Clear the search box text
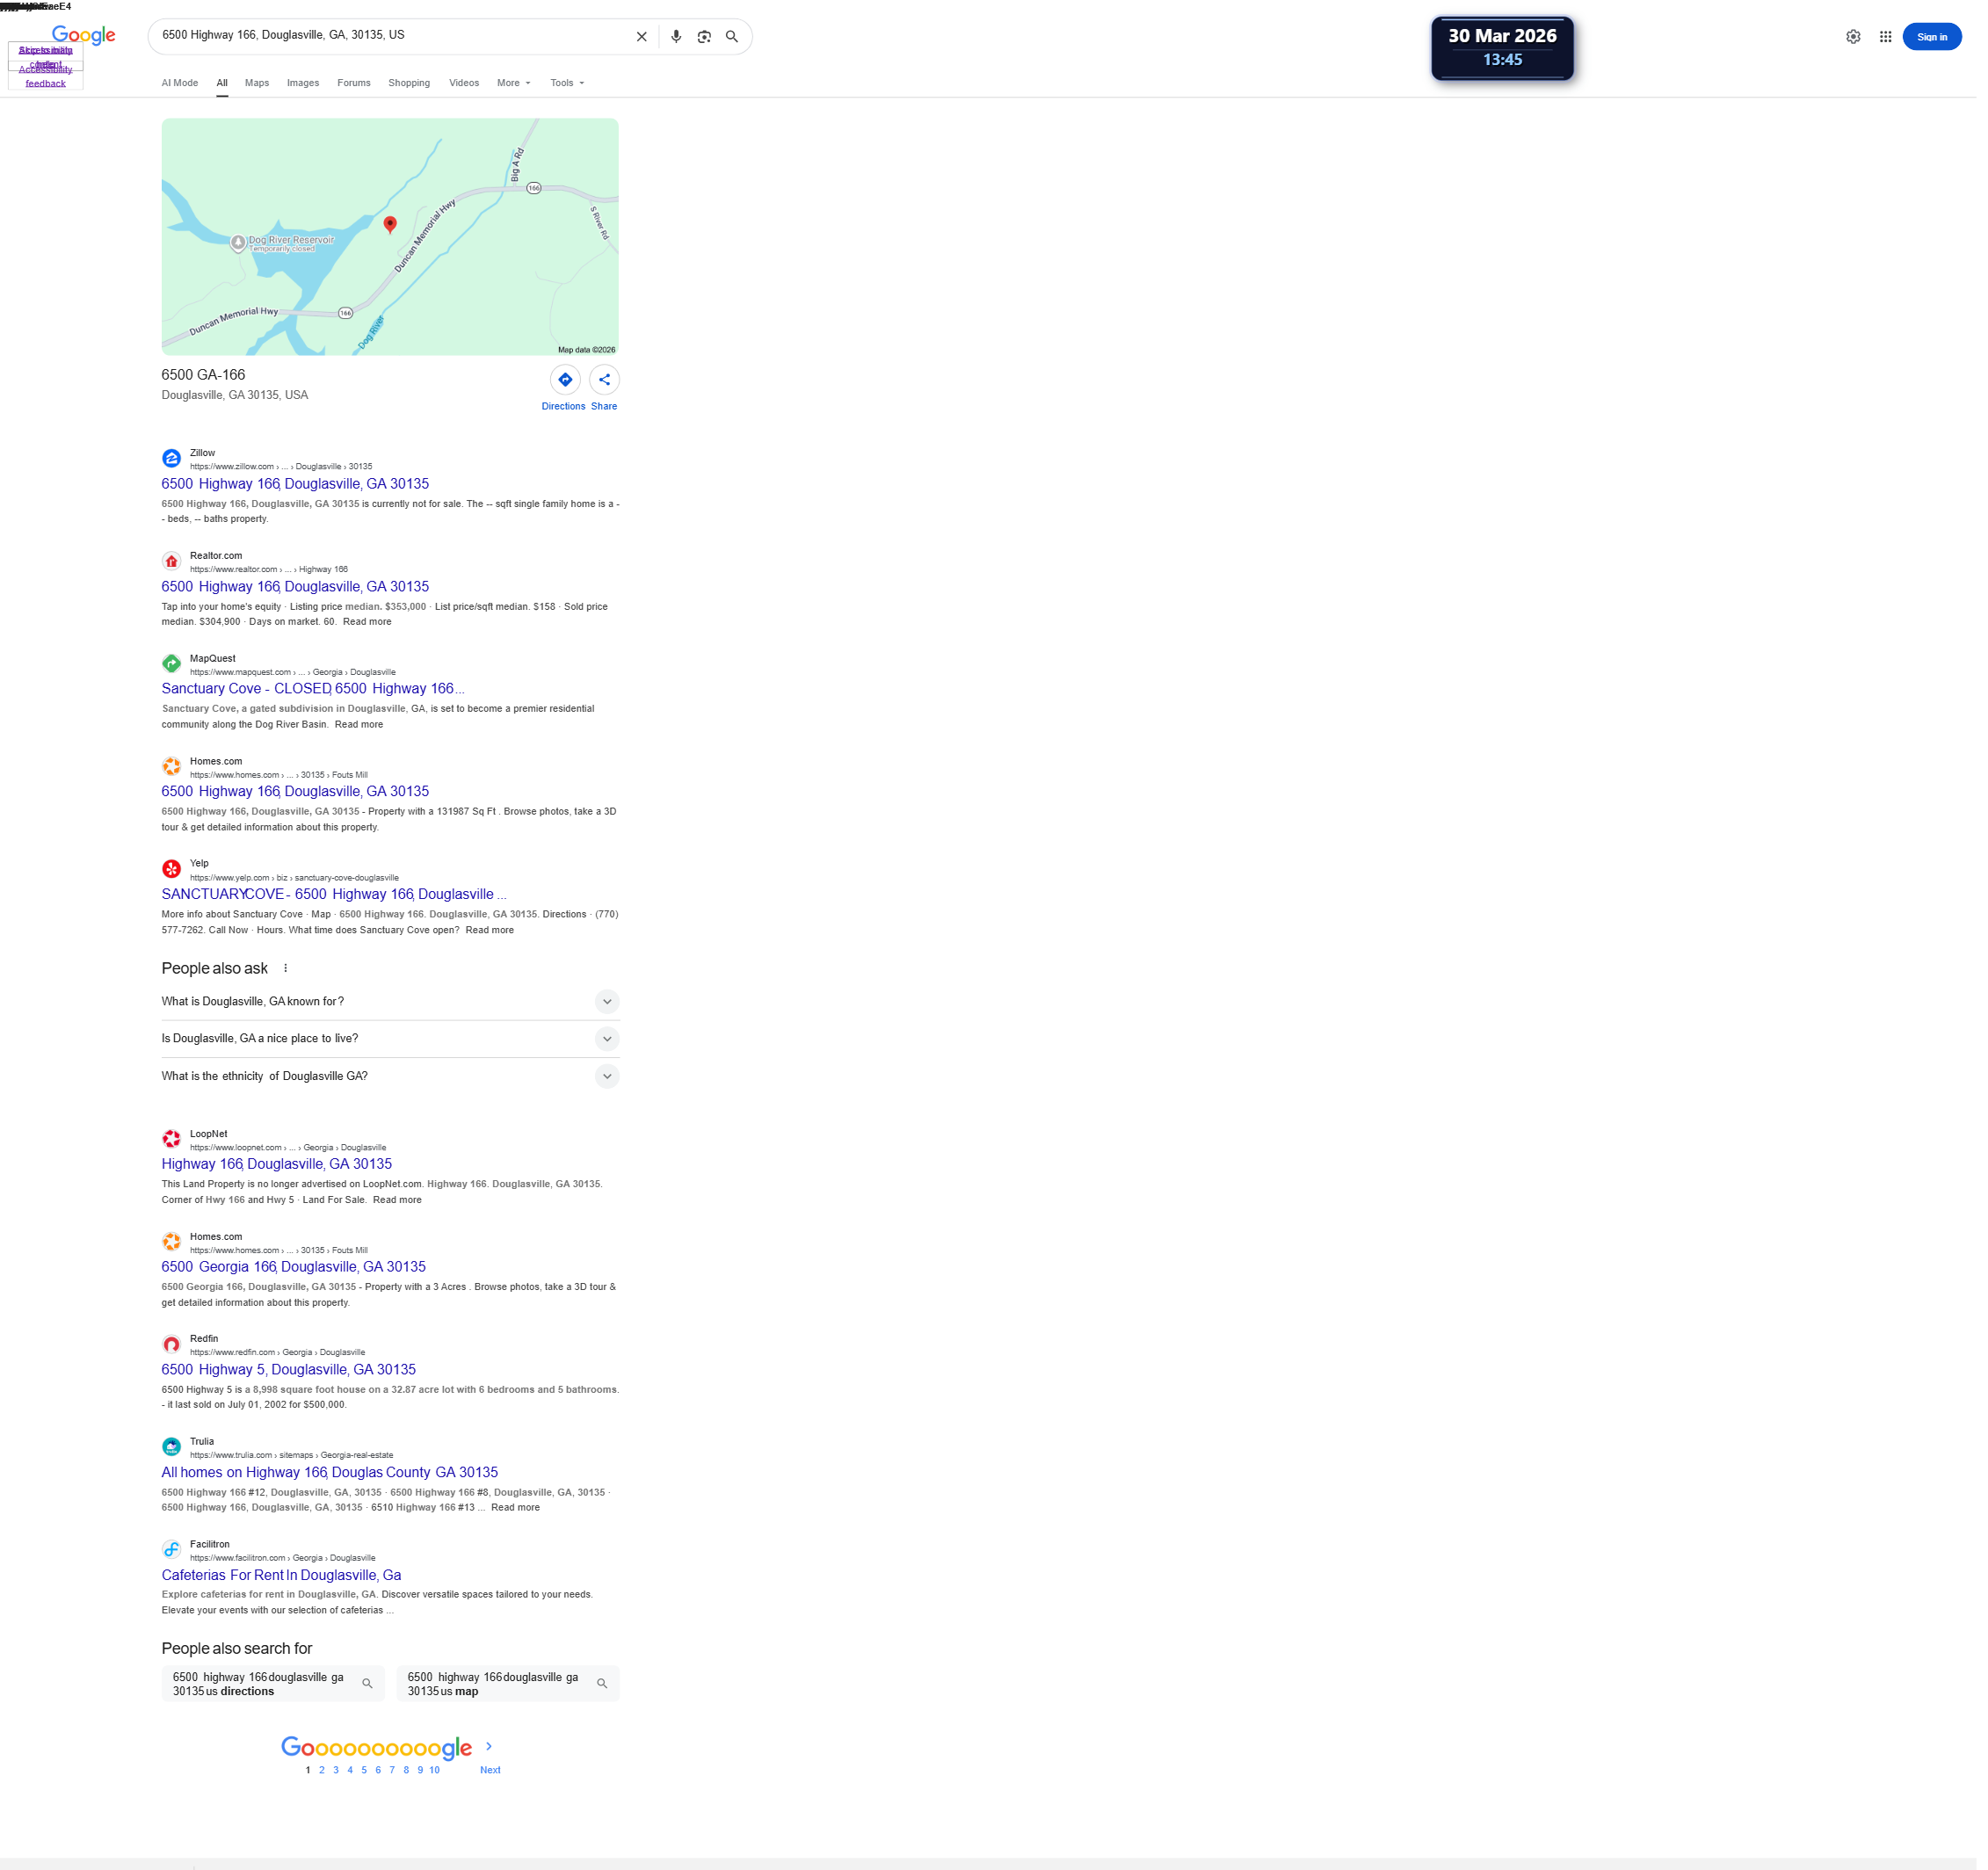Image resolution: width=1988 pixels, height=1870 pixels. [x=642, y=37]
